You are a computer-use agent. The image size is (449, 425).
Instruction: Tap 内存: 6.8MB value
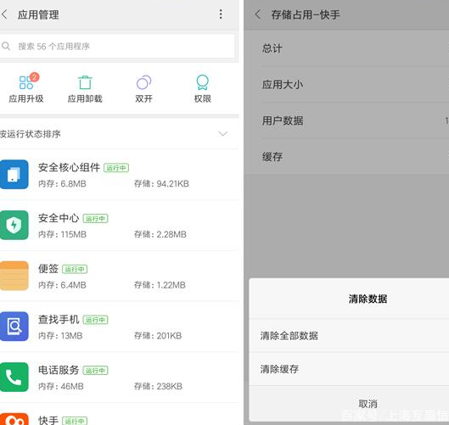pyautogui.click(x=62, y=184)
